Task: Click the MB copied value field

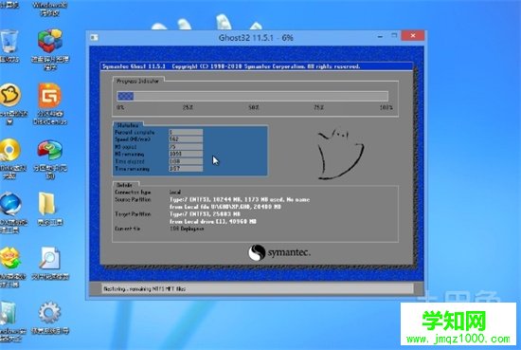Action: [x=186, y=147]
